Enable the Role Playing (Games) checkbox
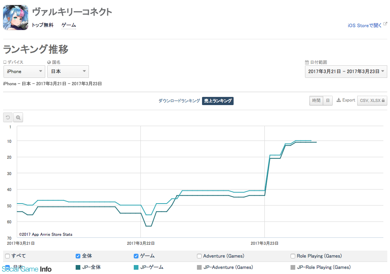Viewport: 390px width, 274px height. pyautogui.click(x=293, y=256)
